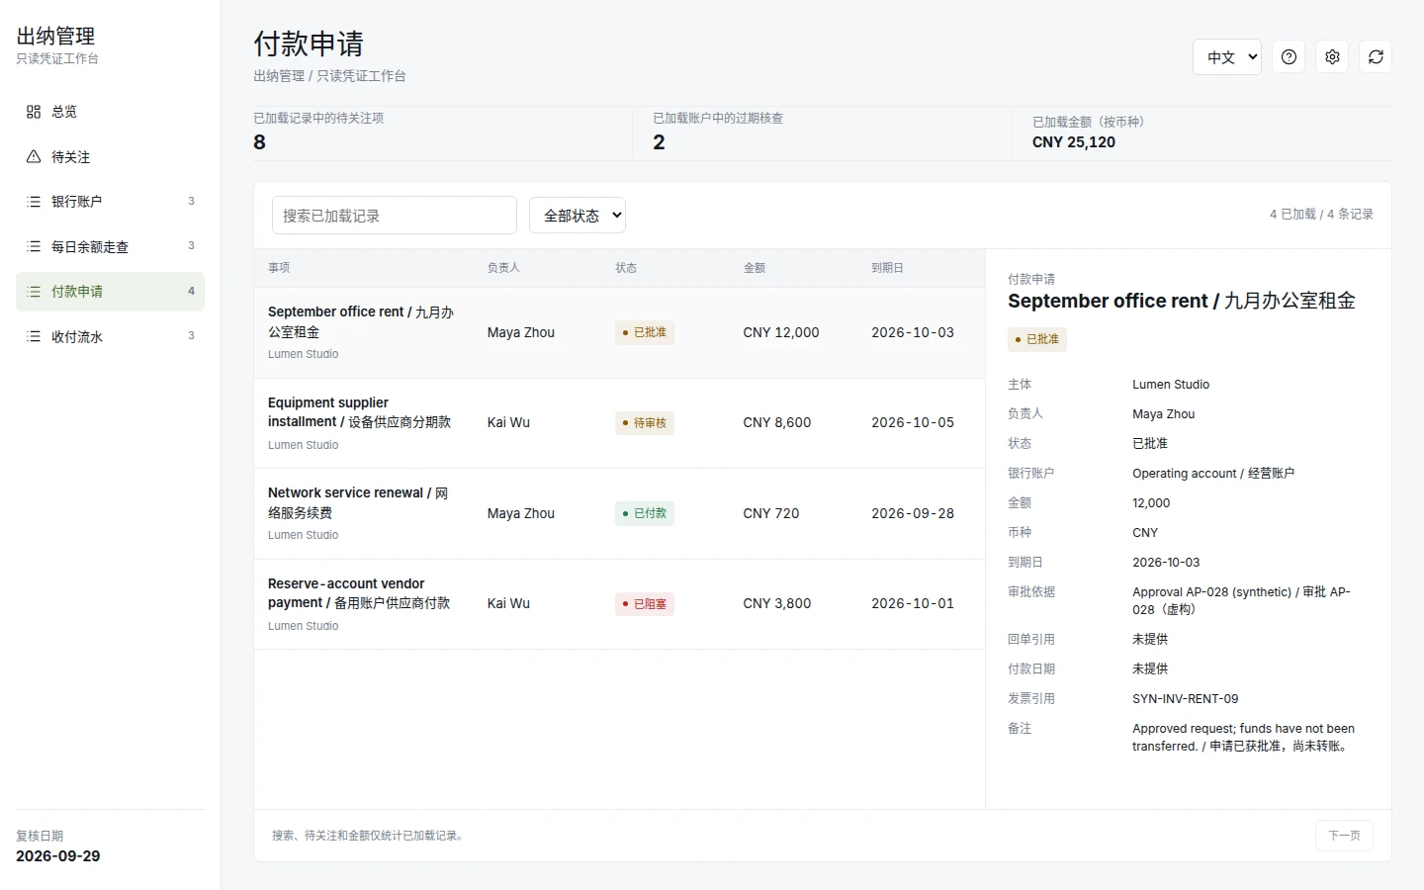Click the 到期日 column header

coord(887,268)
